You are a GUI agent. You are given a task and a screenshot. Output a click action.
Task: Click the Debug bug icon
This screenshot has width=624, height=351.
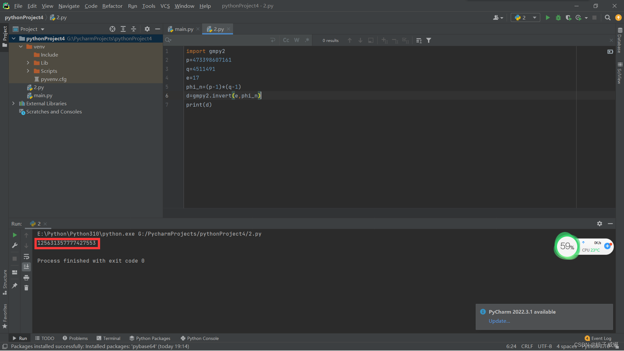[x=558, y=18]
